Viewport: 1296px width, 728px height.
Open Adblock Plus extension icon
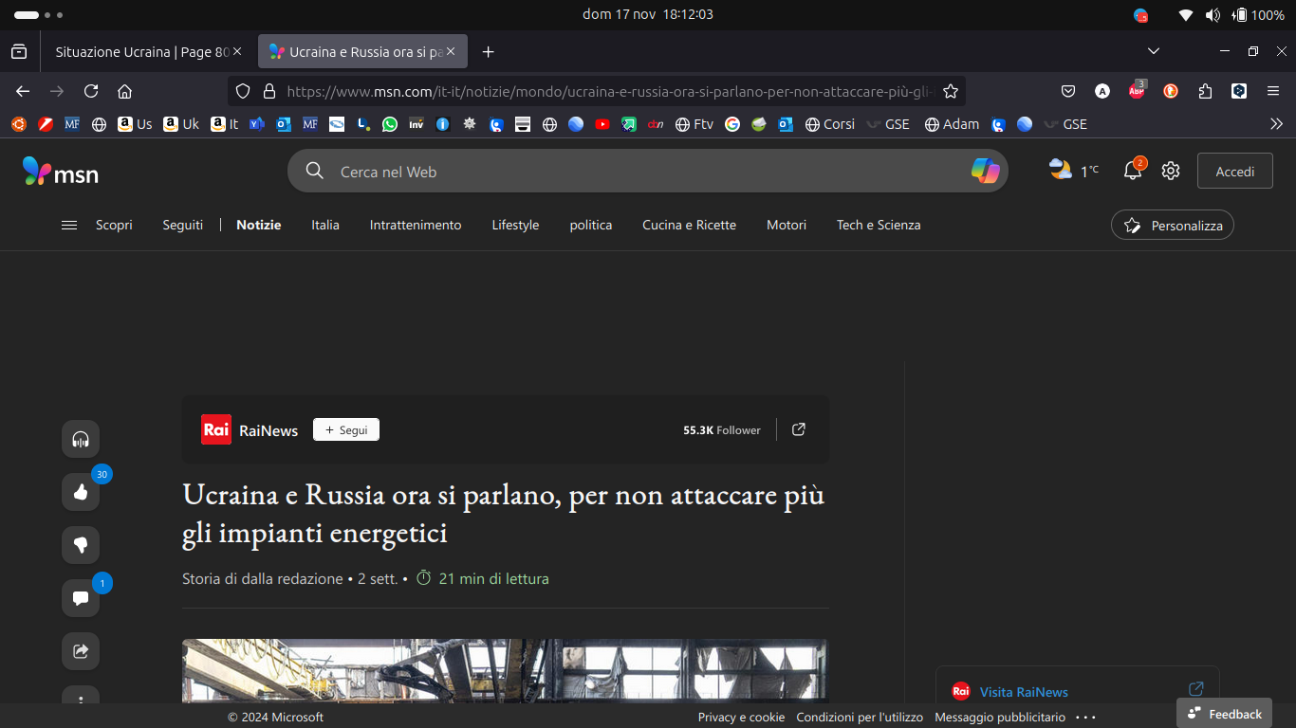click(x=1136, y=91)
